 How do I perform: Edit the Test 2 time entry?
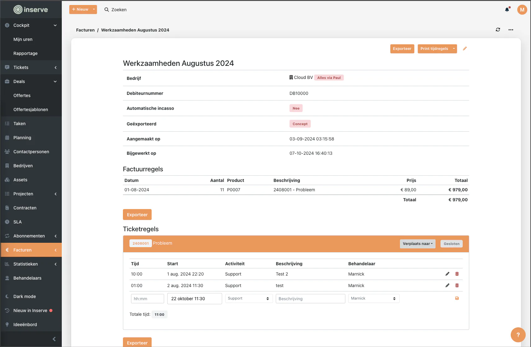pyautogui.click(x=447, y=274)
